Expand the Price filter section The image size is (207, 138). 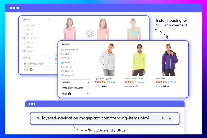[88, 94]
